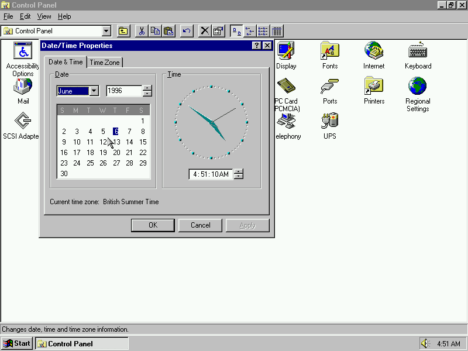This screenshot has width=468, height=351.
Task: Open the Printers icon
Action: [x=374, y=87]
